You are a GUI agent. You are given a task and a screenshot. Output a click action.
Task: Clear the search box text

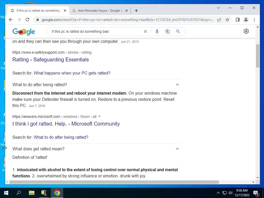pos(145,31)
